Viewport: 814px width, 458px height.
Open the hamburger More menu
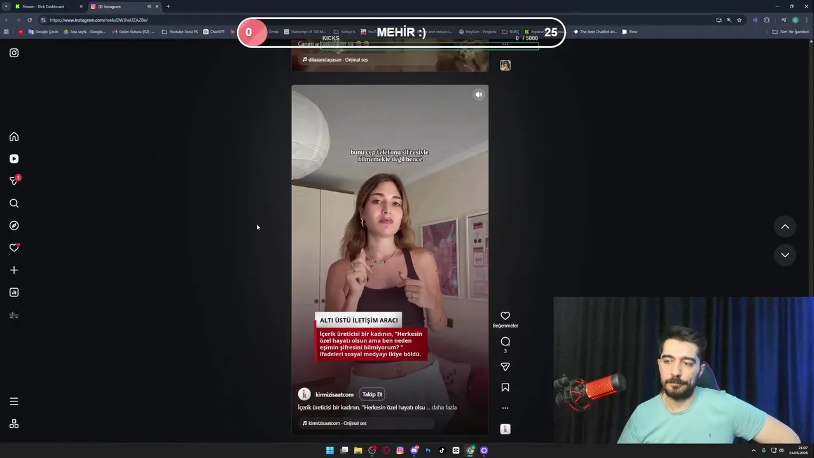click(x=14, y=401)
